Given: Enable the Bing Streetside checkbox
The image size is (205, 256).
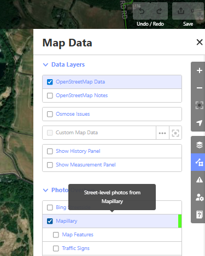Looking at the screenshot, I should (50, 207).
